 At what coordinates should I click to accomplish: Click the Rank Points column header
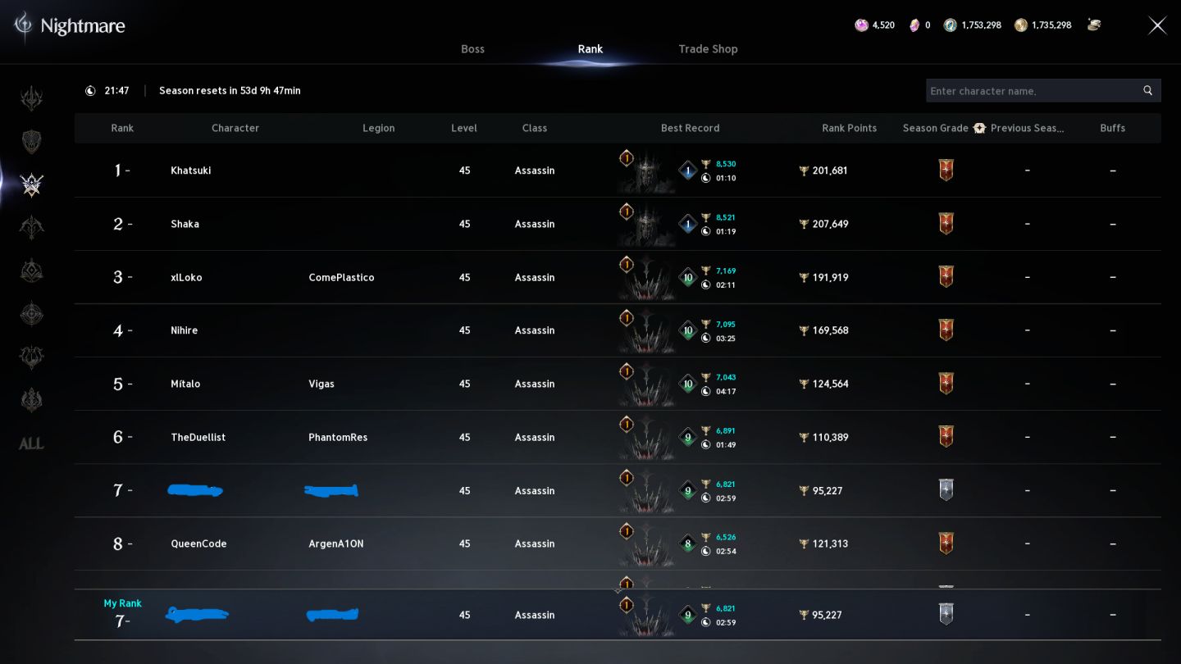point(850,128)
